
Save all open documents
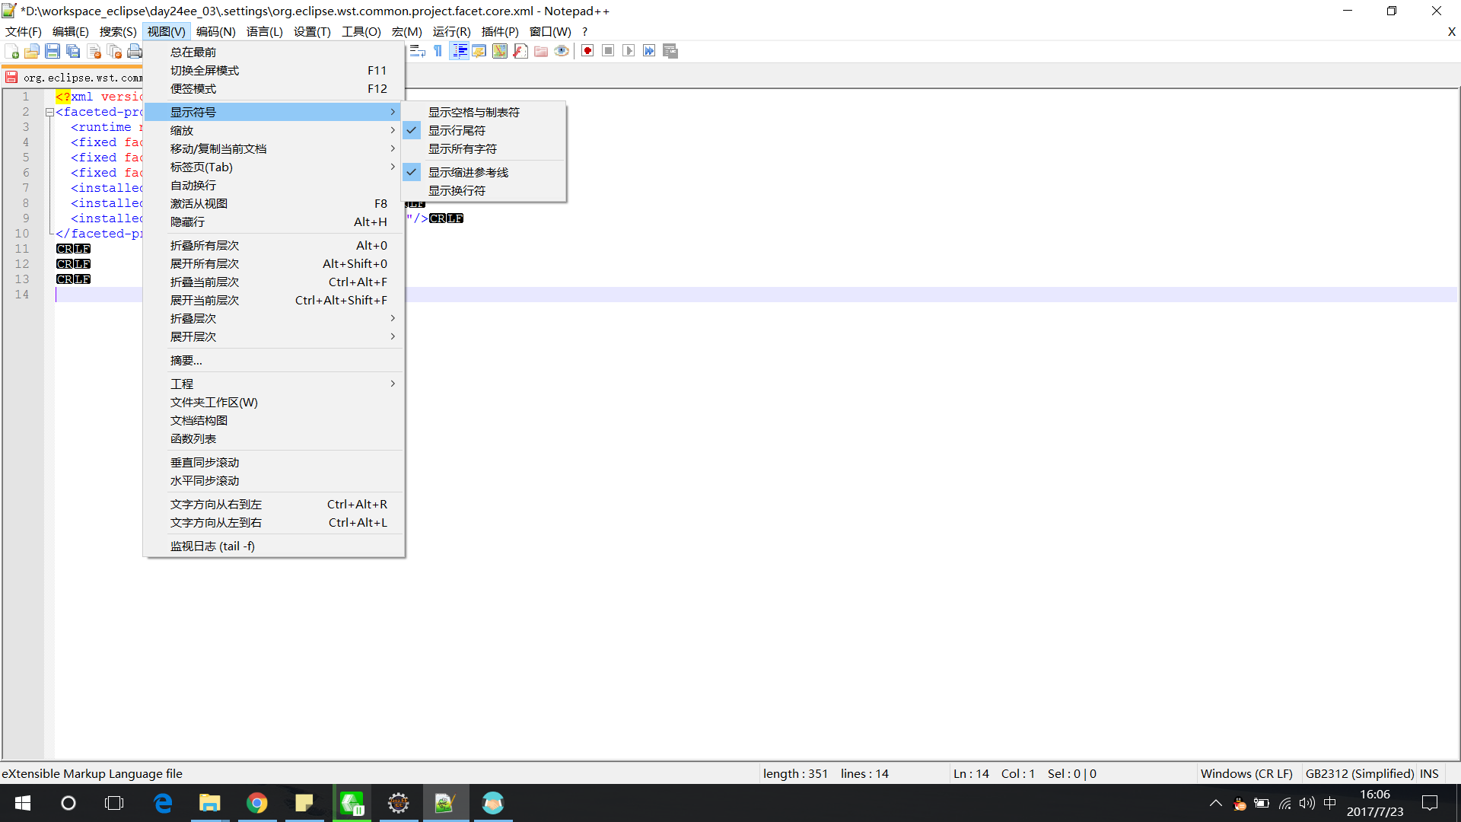click(x=73, y=51)
